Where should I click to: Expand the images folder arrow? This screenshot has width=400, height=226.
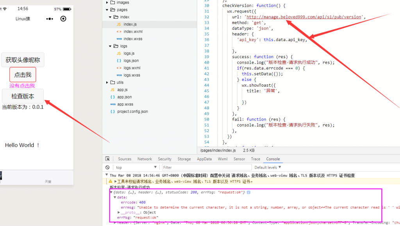click(x=107, y=3)
